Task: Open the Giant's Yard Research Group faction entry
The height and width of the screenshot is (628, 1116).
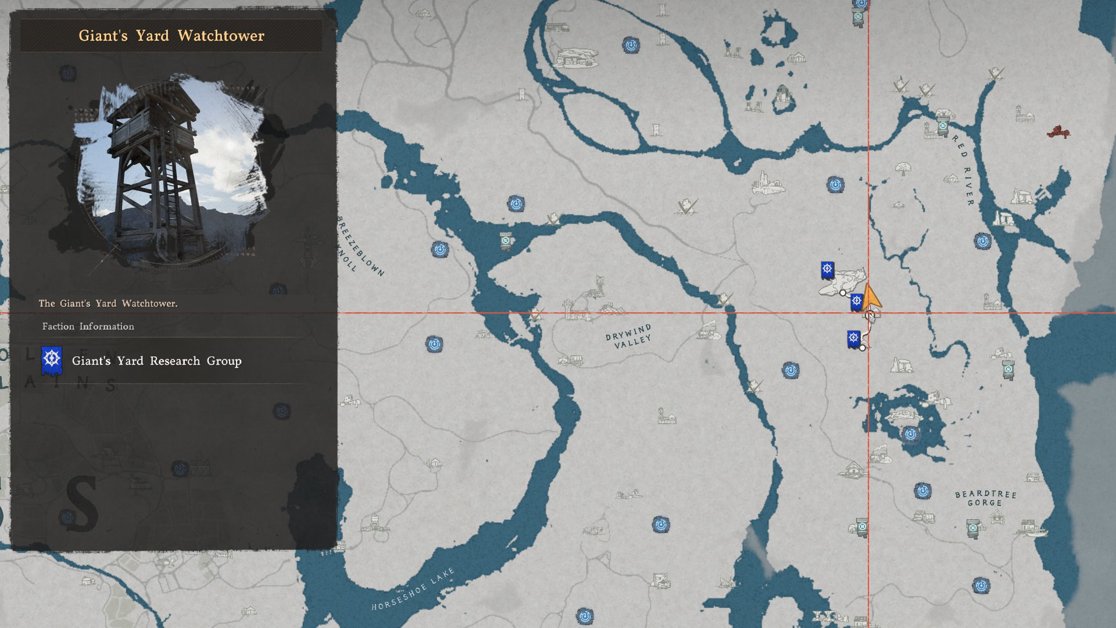Action: 171,361
